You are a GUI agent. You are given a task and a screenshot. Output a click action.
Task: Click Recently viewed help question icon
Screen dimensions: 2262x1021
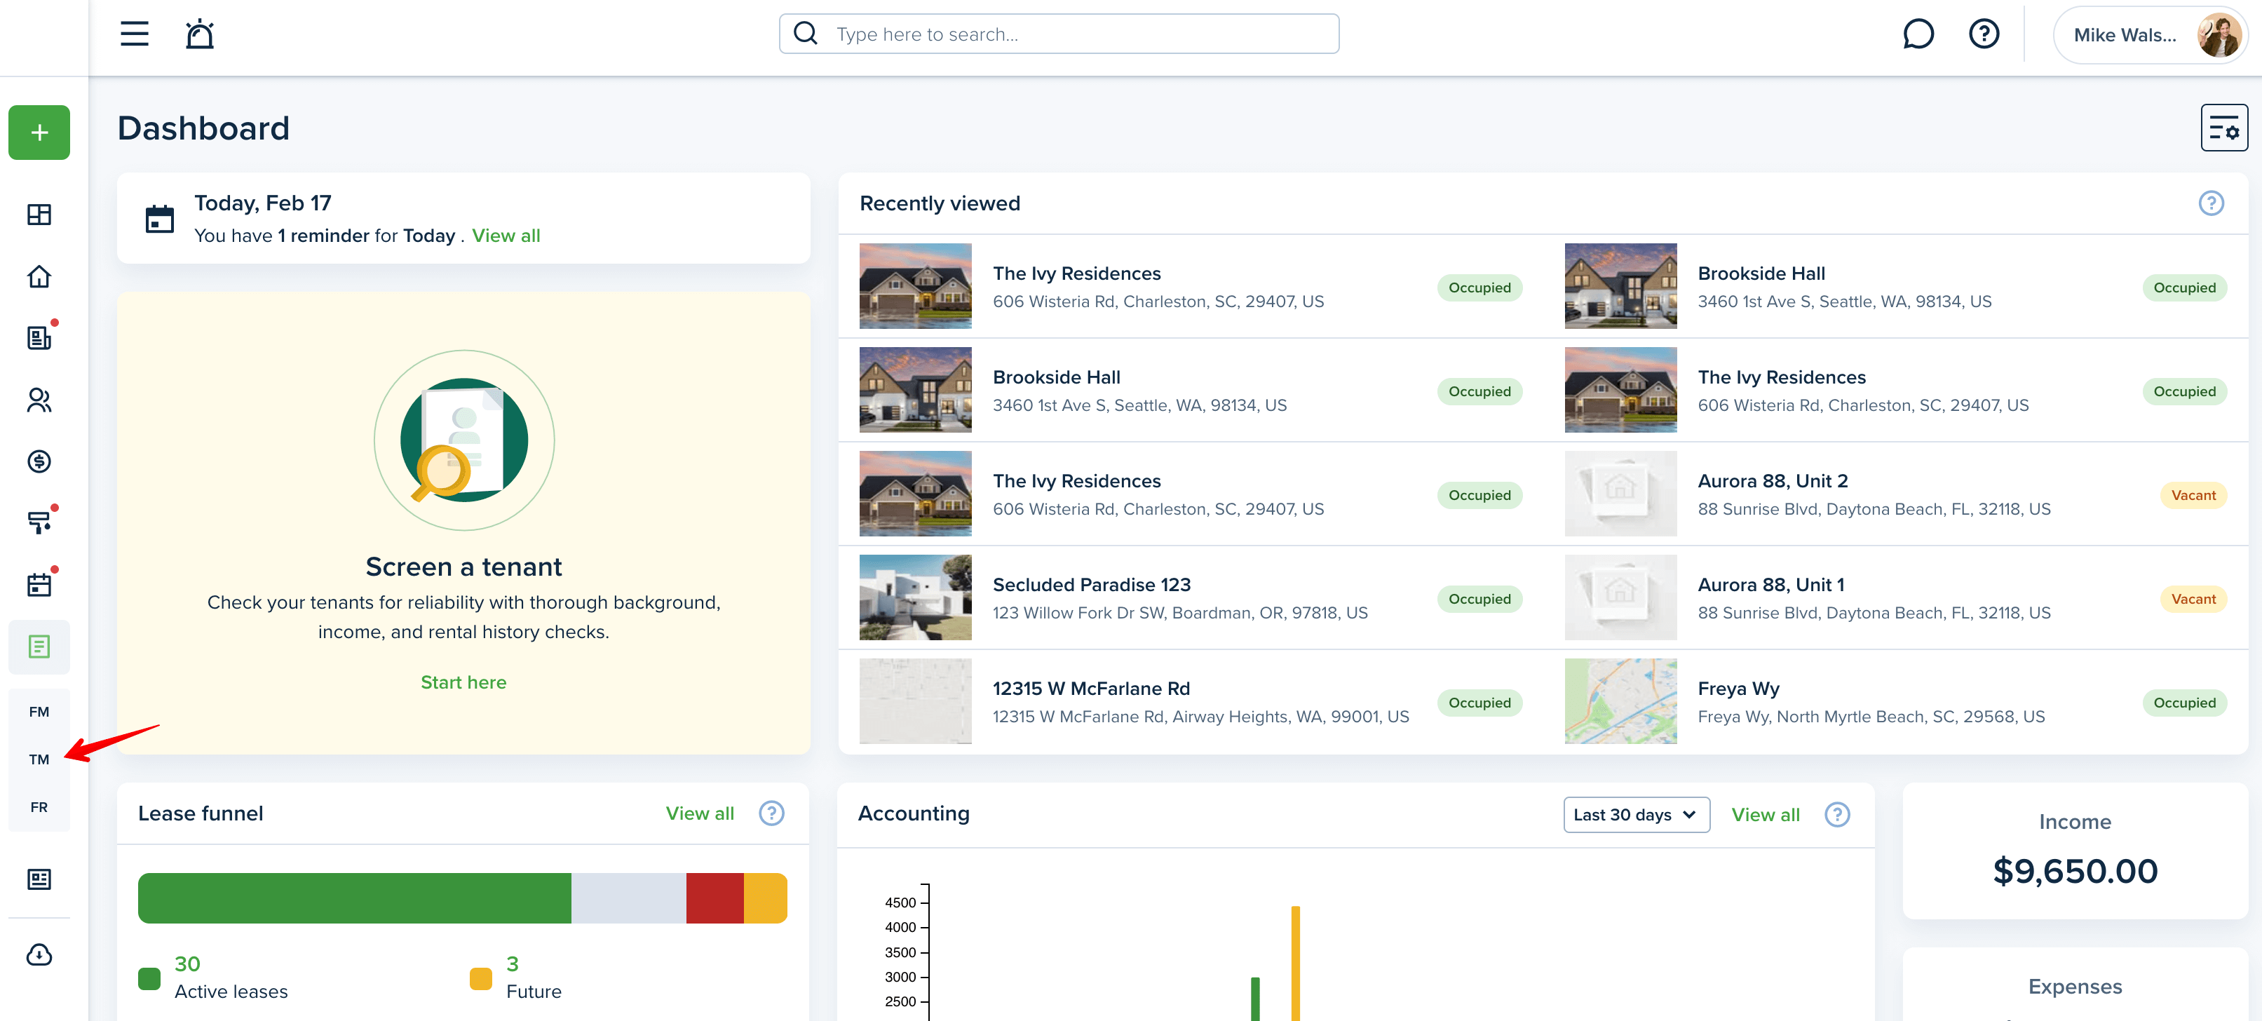click(x=2210, y=203)
